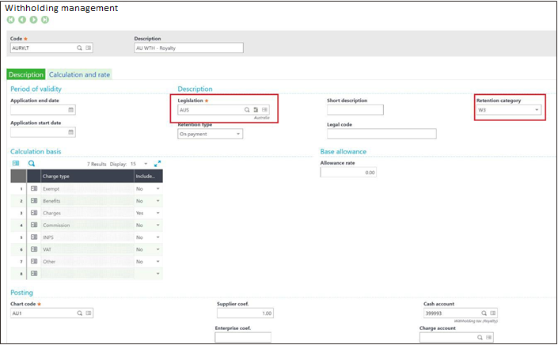Open calendar for Application end date
Screen dimensions: 558x345
pos(70,110)
